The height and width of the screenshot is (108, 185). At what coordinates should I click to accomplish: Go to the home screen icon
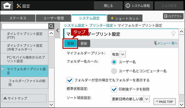(x=7, y=5)
